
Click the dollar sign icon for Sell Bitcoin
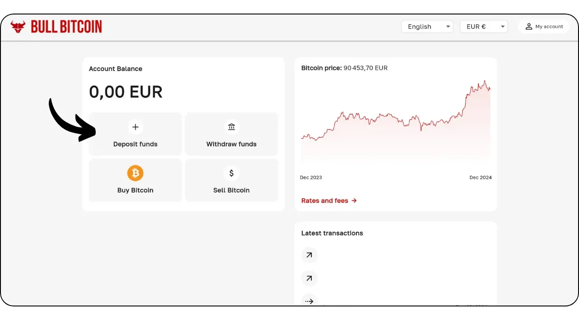[x=232, y=173]
